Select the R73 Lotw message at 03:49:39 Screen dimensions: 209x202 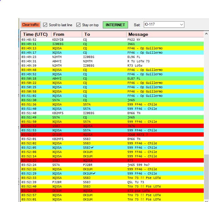pos(135,66)
